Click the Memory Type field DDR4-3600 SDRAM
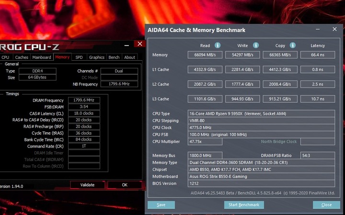This screenshot has width=345, height=215. tap(262, 162)
